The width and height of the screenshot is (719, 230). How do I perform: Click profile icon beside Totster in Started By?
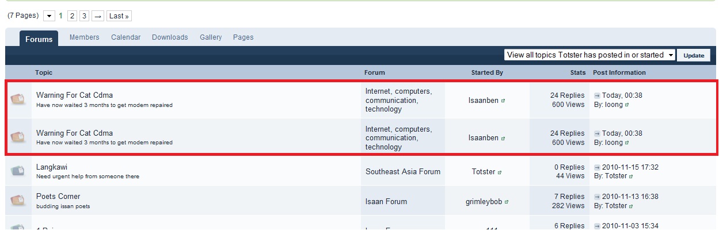[x=500, y=172]
